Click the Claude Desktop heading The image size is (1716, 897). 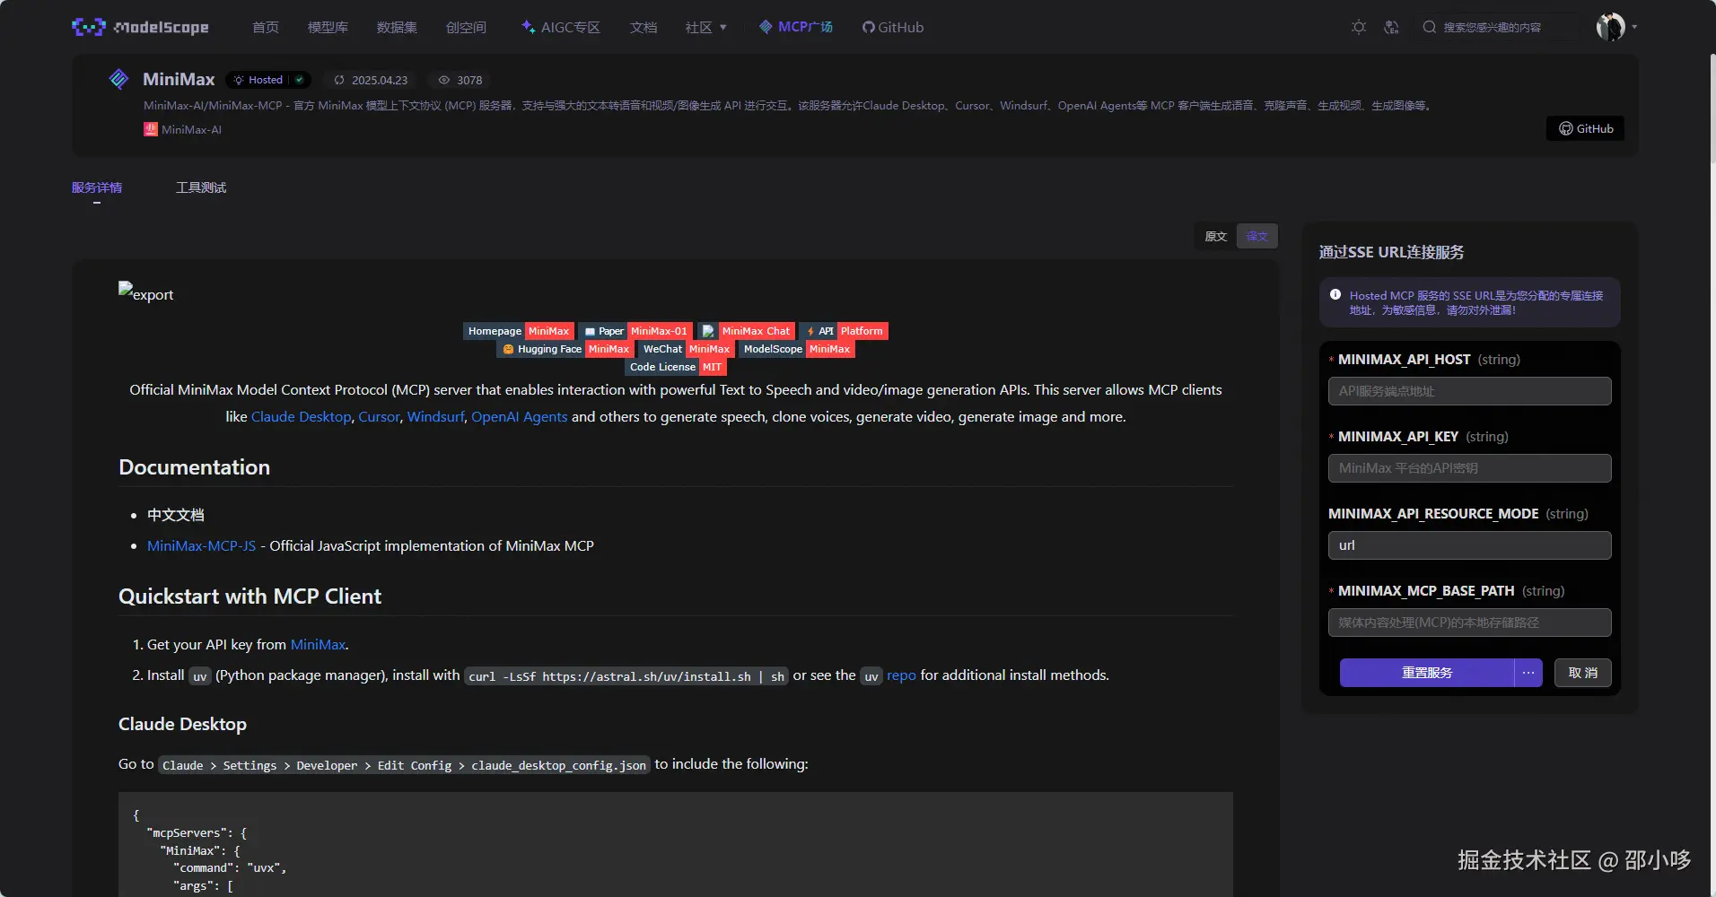point(182,724)
